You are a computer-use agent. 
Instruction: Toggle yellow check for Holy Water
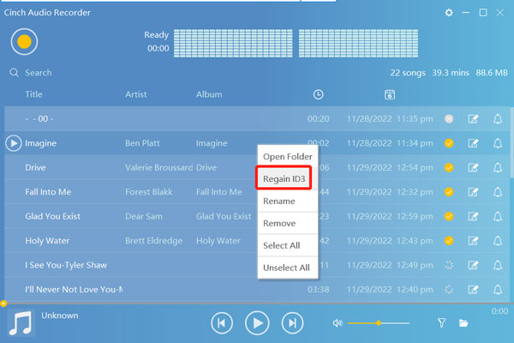[x=449, y=241]
